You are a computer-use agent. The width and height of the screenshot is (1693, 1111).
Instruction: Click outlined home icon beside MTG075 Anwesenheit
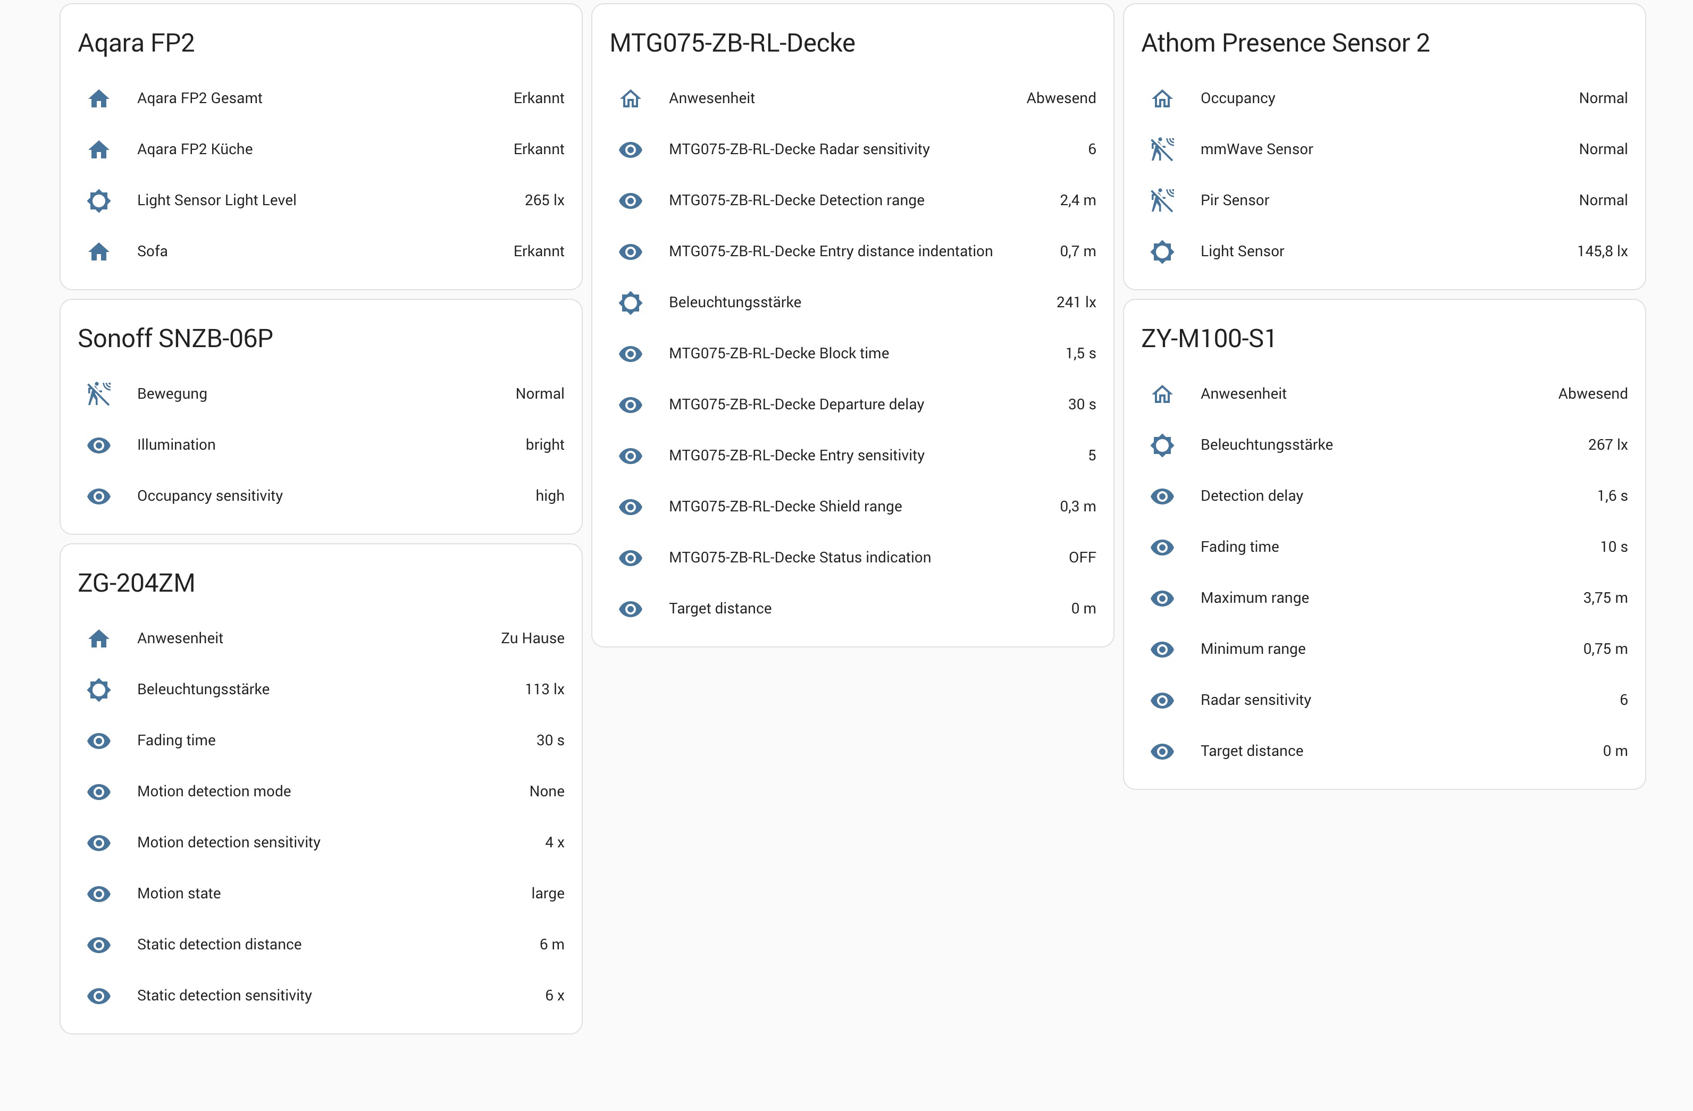(630, 98)
